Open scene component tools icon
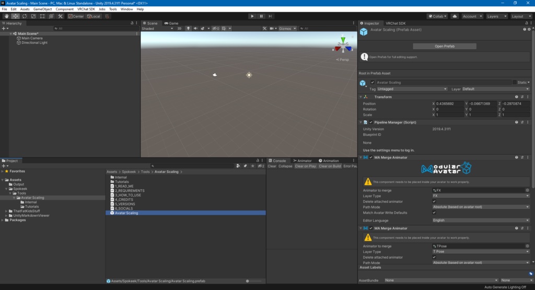 coord(264,28)
